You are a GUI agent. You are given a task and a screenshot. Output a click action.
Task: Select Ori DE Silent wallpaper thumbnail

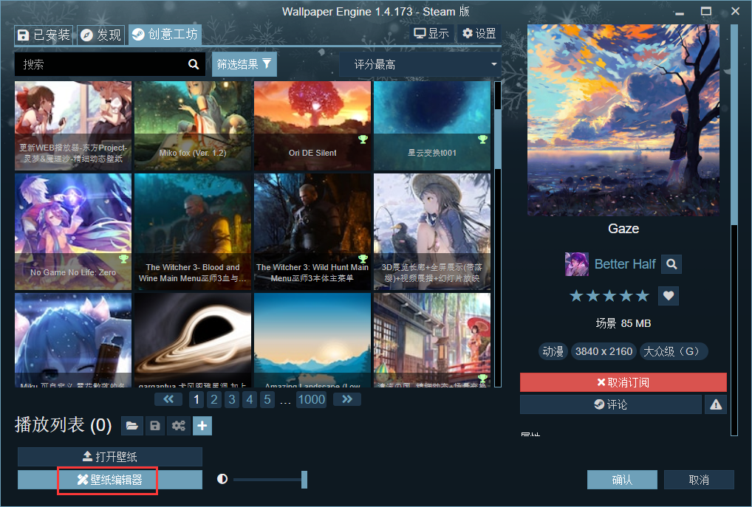[312, 125]
